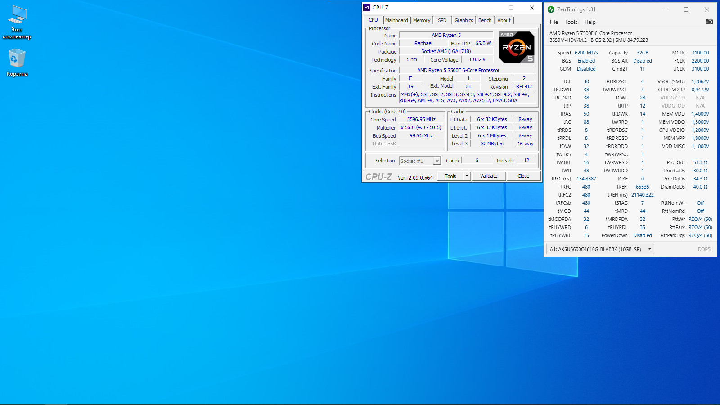Click the B650M-HDV/M.2 BIOS info line

pos(598,40)
